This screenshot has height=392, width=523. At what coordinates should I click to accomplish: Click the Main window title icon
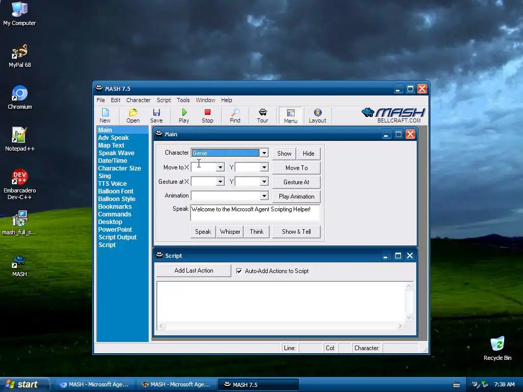[x=159, y=134]
